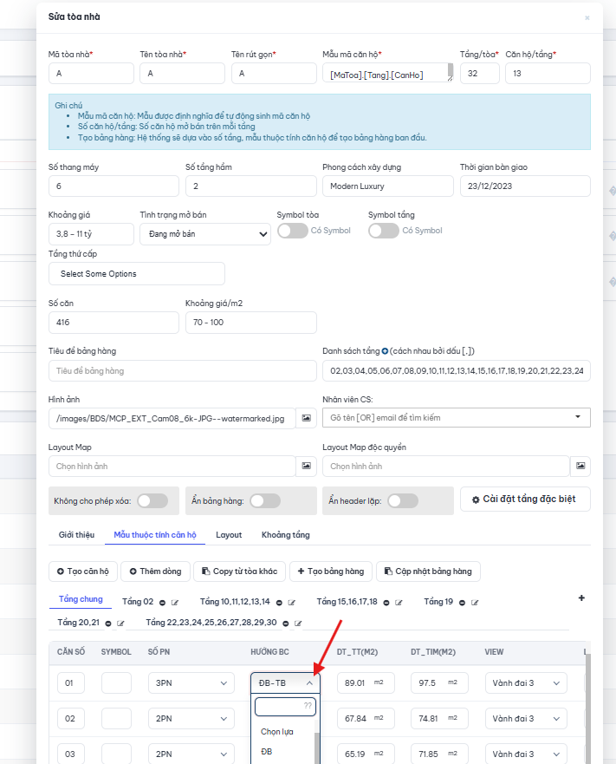Click the Thời gian bàn giao date field
The height and width of the screenshot is (764, 616).
click(x=525, y=186)
